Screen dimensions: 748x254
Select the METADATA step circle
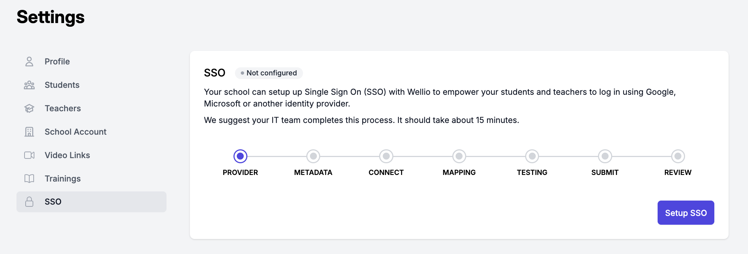[x=313, y=156]
